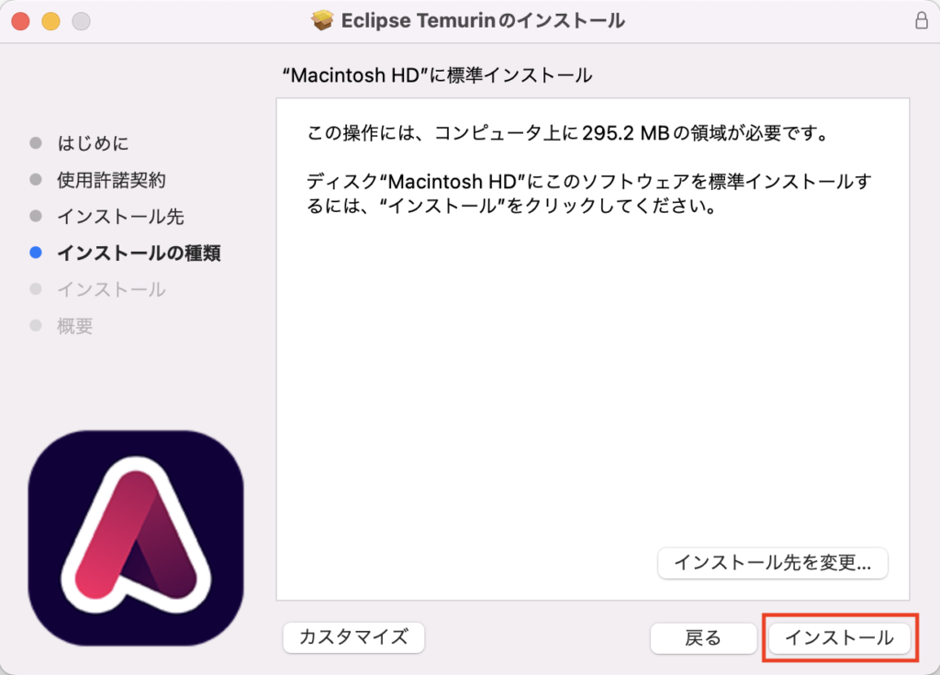Select the インストールの種類 step
Screen dimensions: 940x675
(x=139, y=253)
